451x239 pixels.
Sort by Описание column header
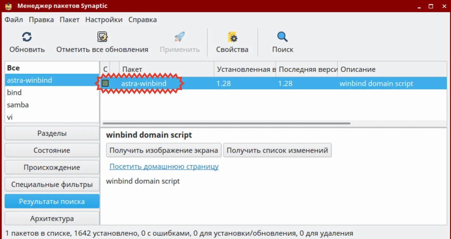pos(392,69)
